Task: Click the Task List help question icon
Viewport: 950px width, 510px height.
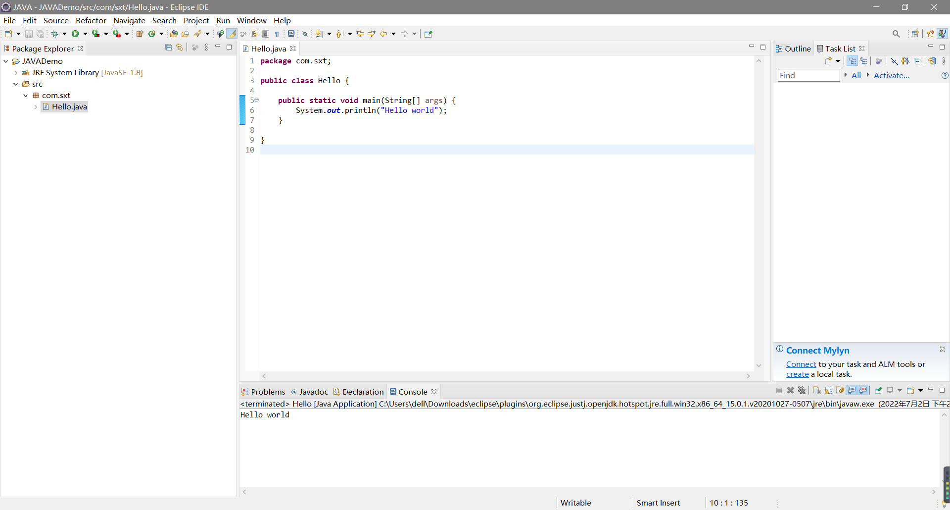Action: tap(945, 75)
